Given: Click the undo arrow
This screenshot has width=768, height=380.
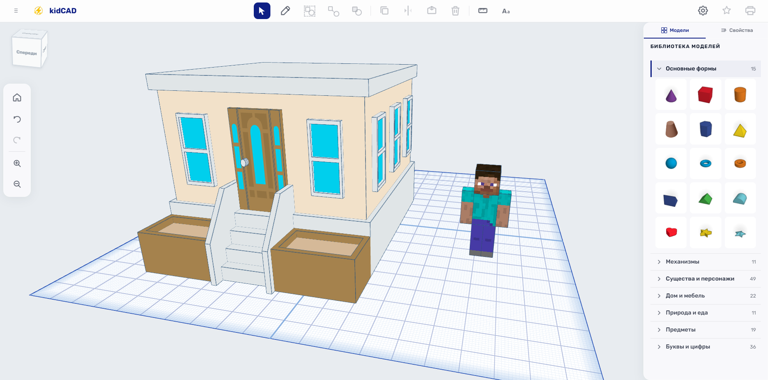Looking at the screenshot, I should pos(17,119).
